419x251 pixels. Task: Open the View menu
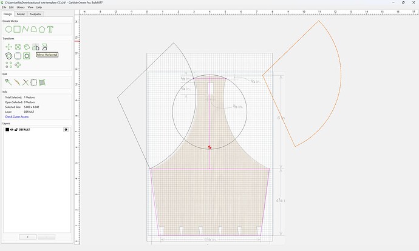tap(30, 7)
